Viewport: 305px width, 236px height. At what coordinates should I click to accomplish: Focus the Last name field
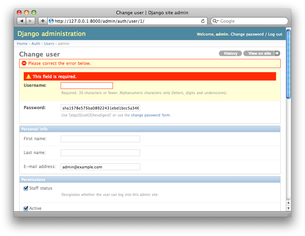[x=100, y=153]
